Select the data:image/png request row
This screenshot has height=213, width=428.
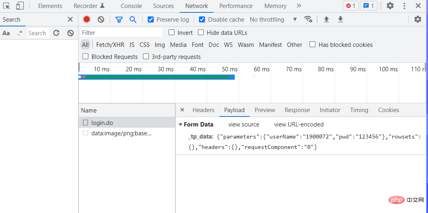(x=127, y=133)
